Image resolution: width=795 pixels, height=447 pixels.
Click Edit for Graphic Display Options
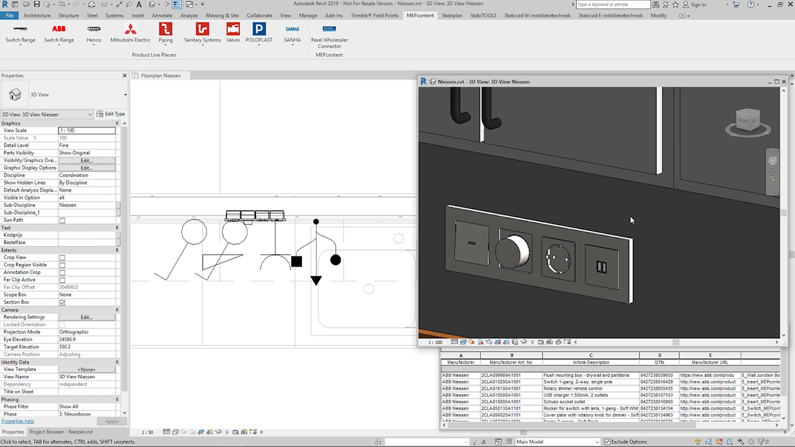(86, 168)
